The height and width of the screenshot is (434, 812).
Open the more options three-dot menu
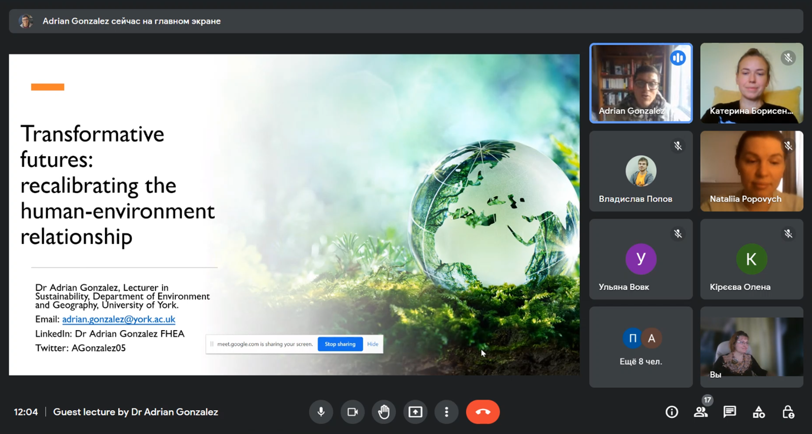[x=446, y=412]
